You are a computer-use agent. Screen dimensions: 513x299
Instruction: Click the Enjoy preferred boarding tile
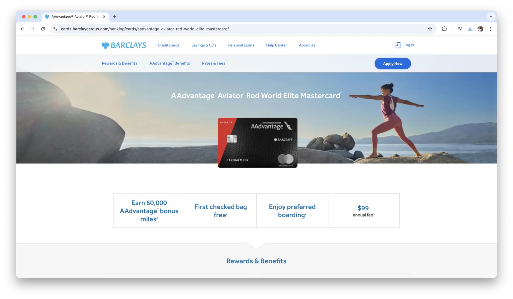(292, 211)
